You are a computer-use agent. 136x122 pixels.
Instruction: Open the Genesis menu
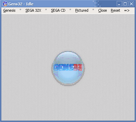[x=9, y=10]
